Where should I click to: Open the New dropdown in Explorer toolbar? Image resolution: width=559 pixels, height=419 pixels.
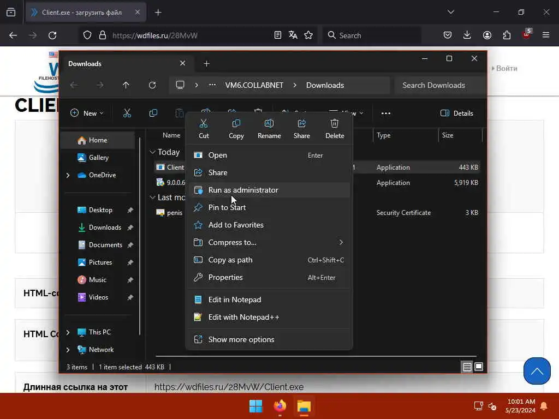pyautogui.click(x=87, y=113)
